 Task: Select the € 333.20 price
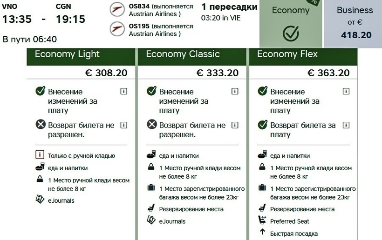click(217, 73)
